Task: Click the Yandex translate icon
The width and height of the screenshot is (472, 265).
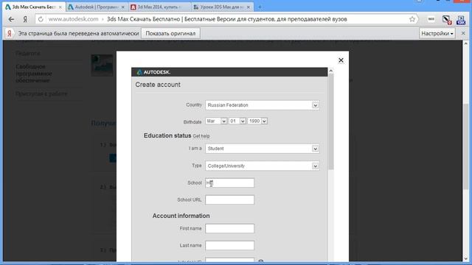Action: click(x=10, y=33)
